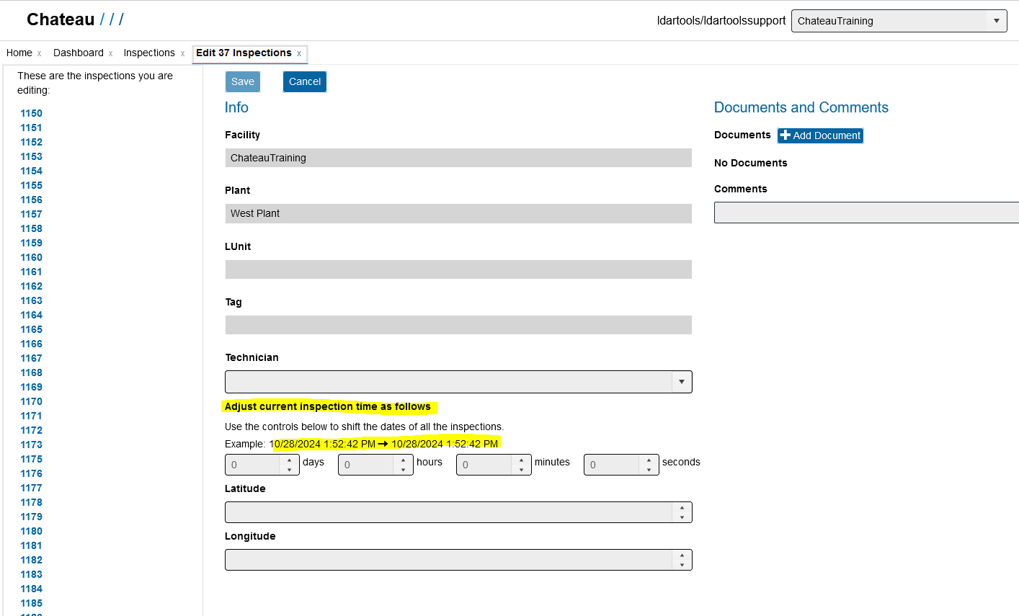
Task: Click the ldartools/ldartoolssupport user label
Action: (x=721, y=20)
